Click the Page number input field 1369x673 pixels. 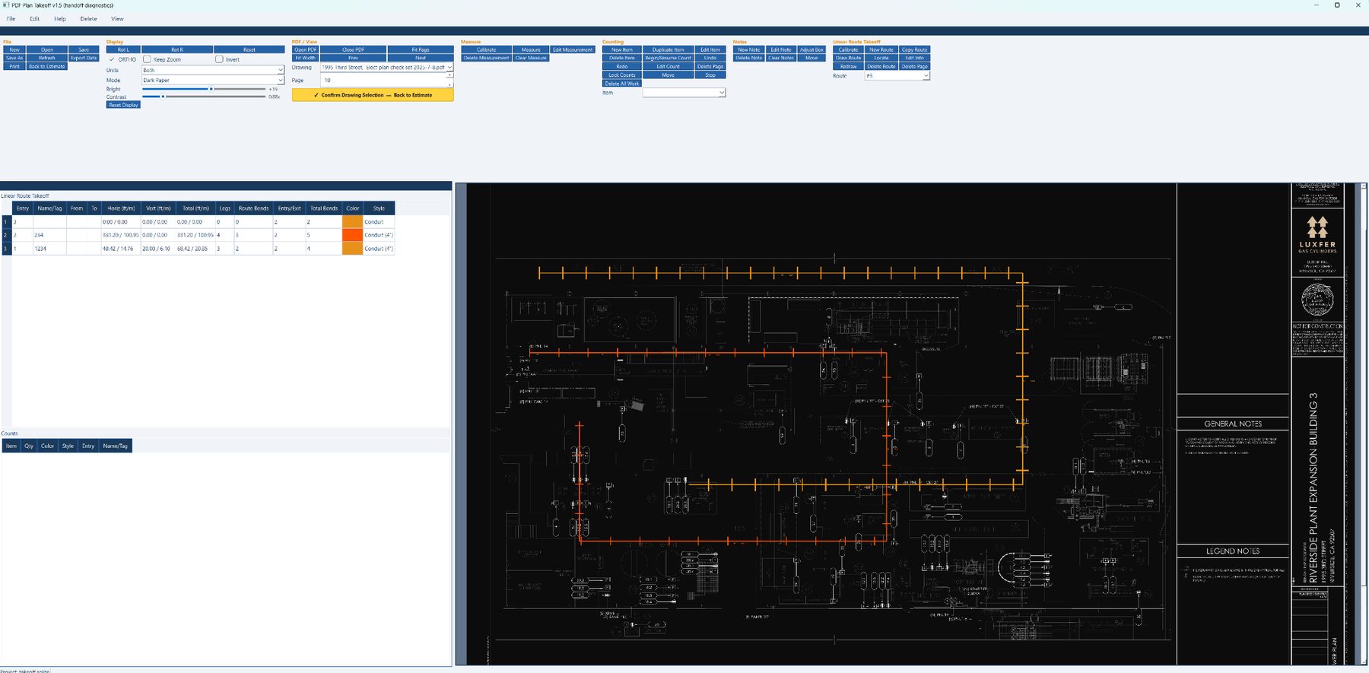coord(383,80)
